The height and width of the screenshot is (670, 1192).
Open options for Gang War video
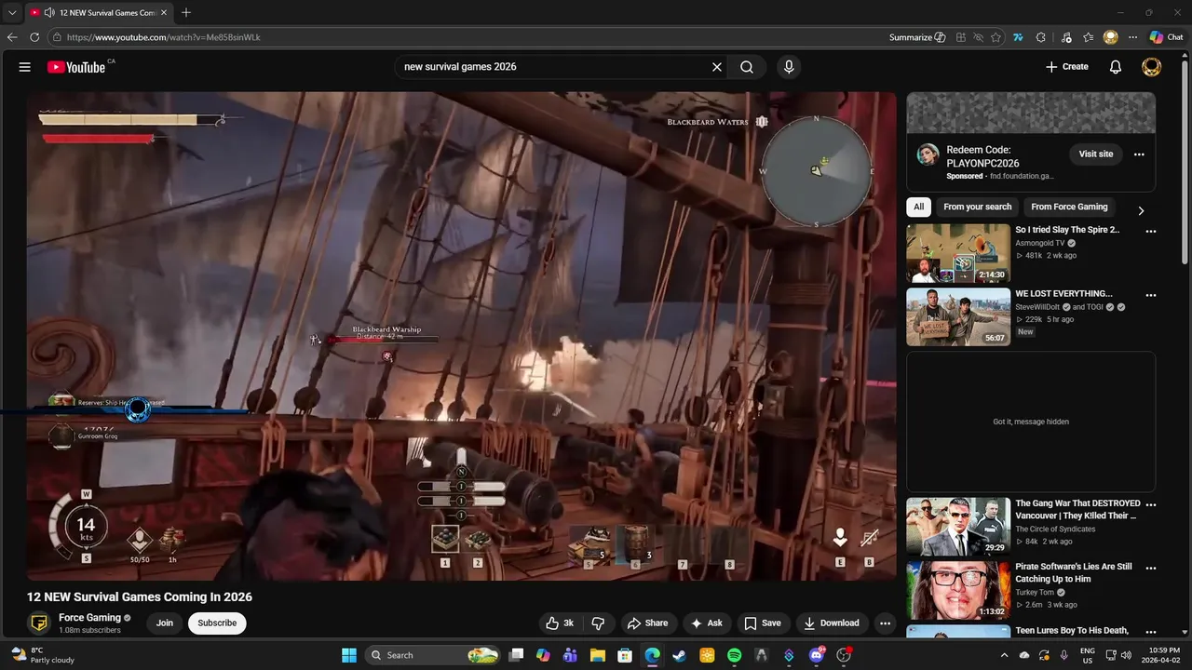pyautogui.click(x=1151, y=504)
